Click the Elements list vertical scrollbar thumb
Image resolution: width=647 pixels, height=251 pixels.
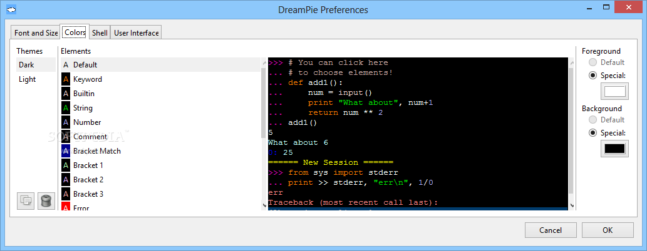[x=264, y=102]
